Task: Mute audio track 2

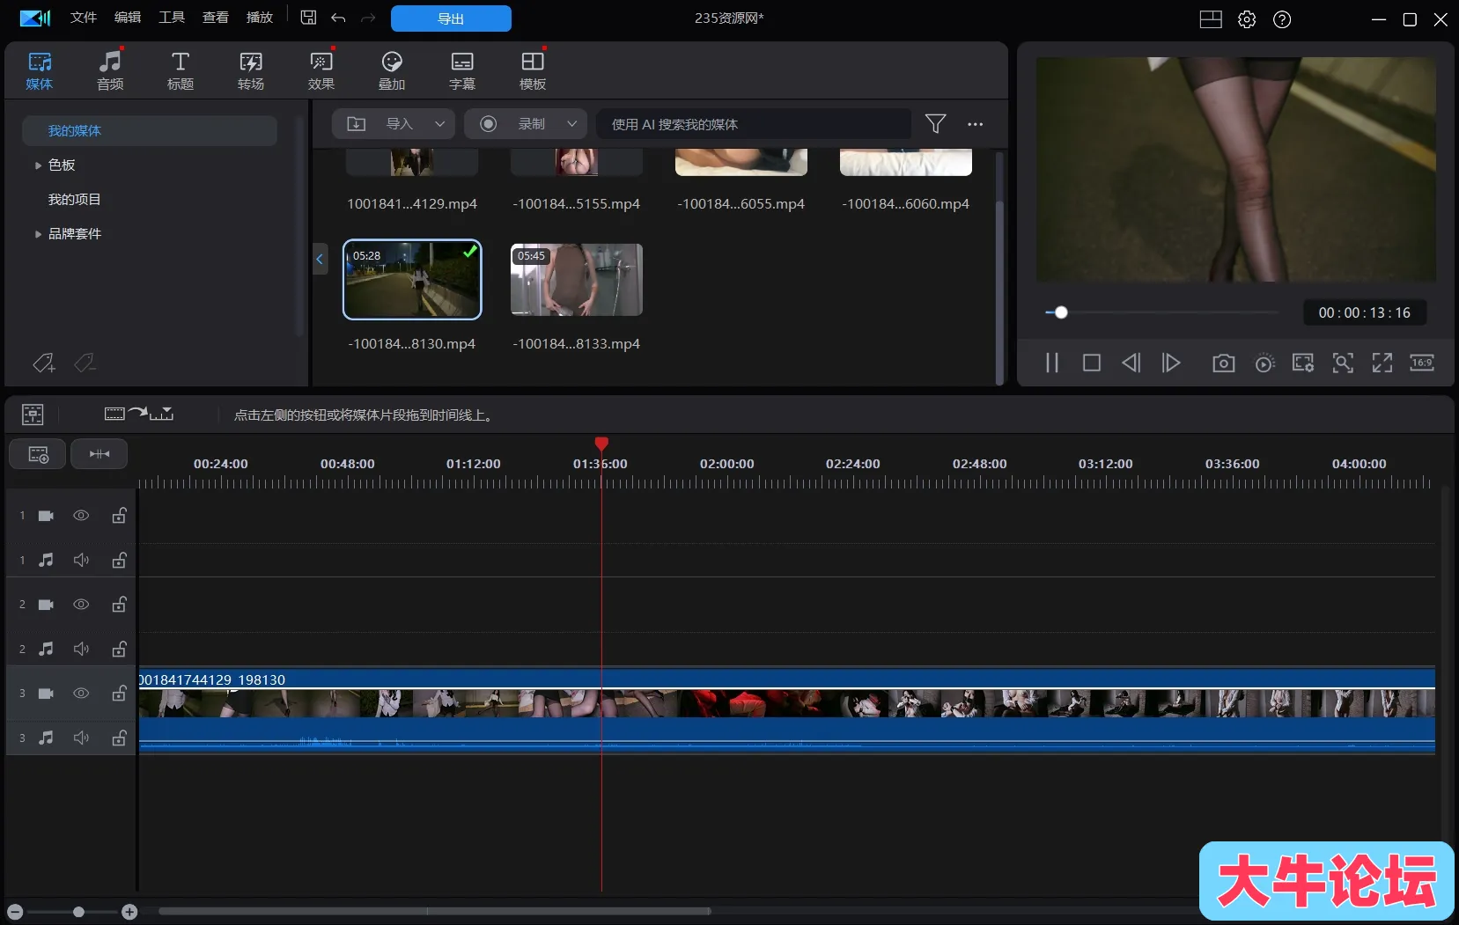Action: pyautogui.click(x=81, y=649)
